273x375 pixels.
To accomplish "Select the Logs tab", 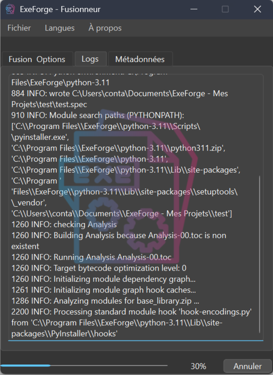I will [91, 59].
